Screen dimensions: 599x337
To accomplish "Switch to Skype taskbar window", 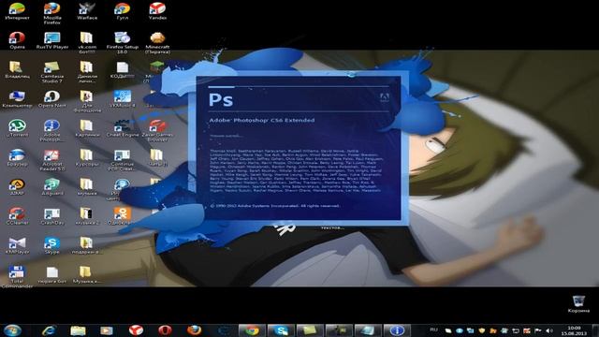I will (x=281, y=330).
